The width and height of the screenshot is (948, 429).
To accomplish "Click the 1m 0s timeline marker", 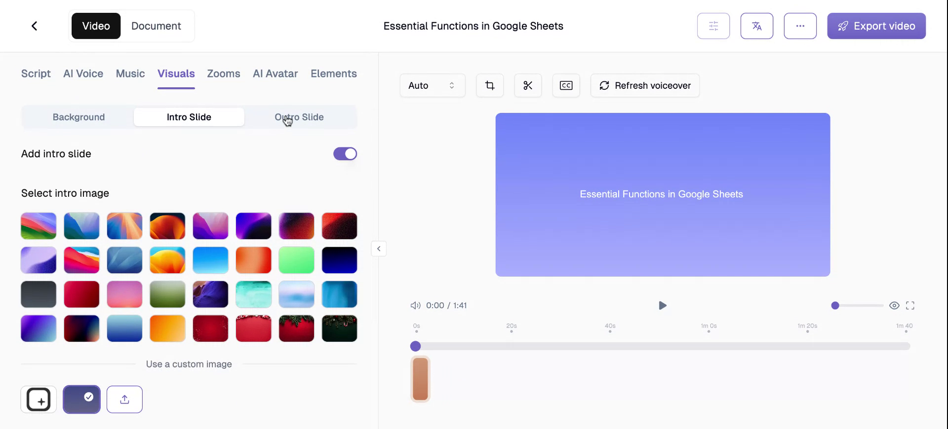I will (709, 328).
